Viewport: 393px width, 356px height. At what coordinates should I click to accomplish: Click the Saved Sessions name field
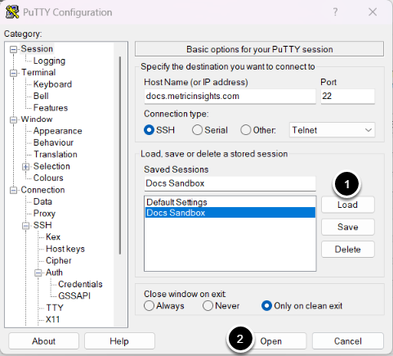(230, 183)
